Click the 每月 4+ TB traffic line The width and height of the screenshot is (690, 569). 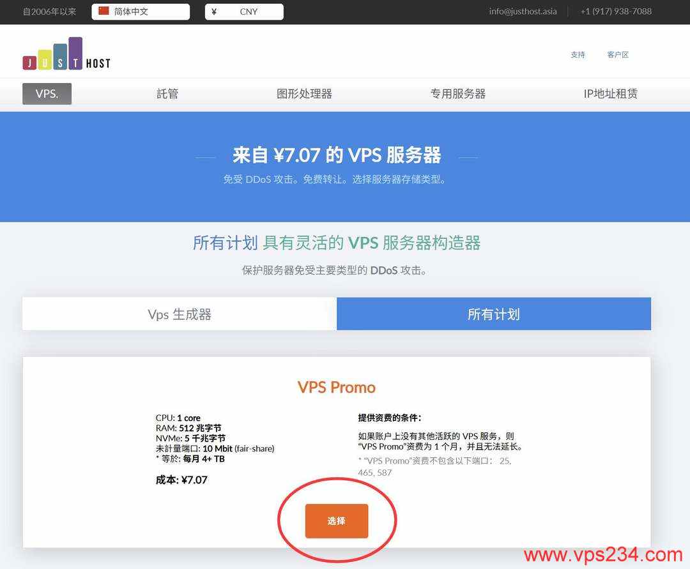coord(190,459)
